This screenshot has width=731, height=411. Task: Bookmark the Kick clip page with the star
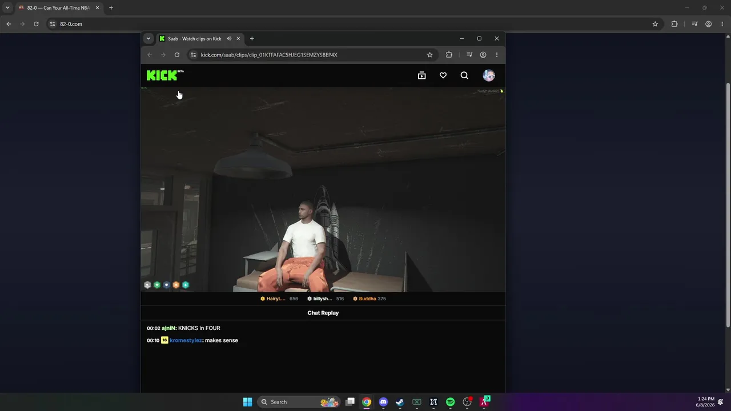[429, 55]
